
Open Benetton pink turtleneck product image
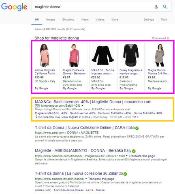coord(74,55)
